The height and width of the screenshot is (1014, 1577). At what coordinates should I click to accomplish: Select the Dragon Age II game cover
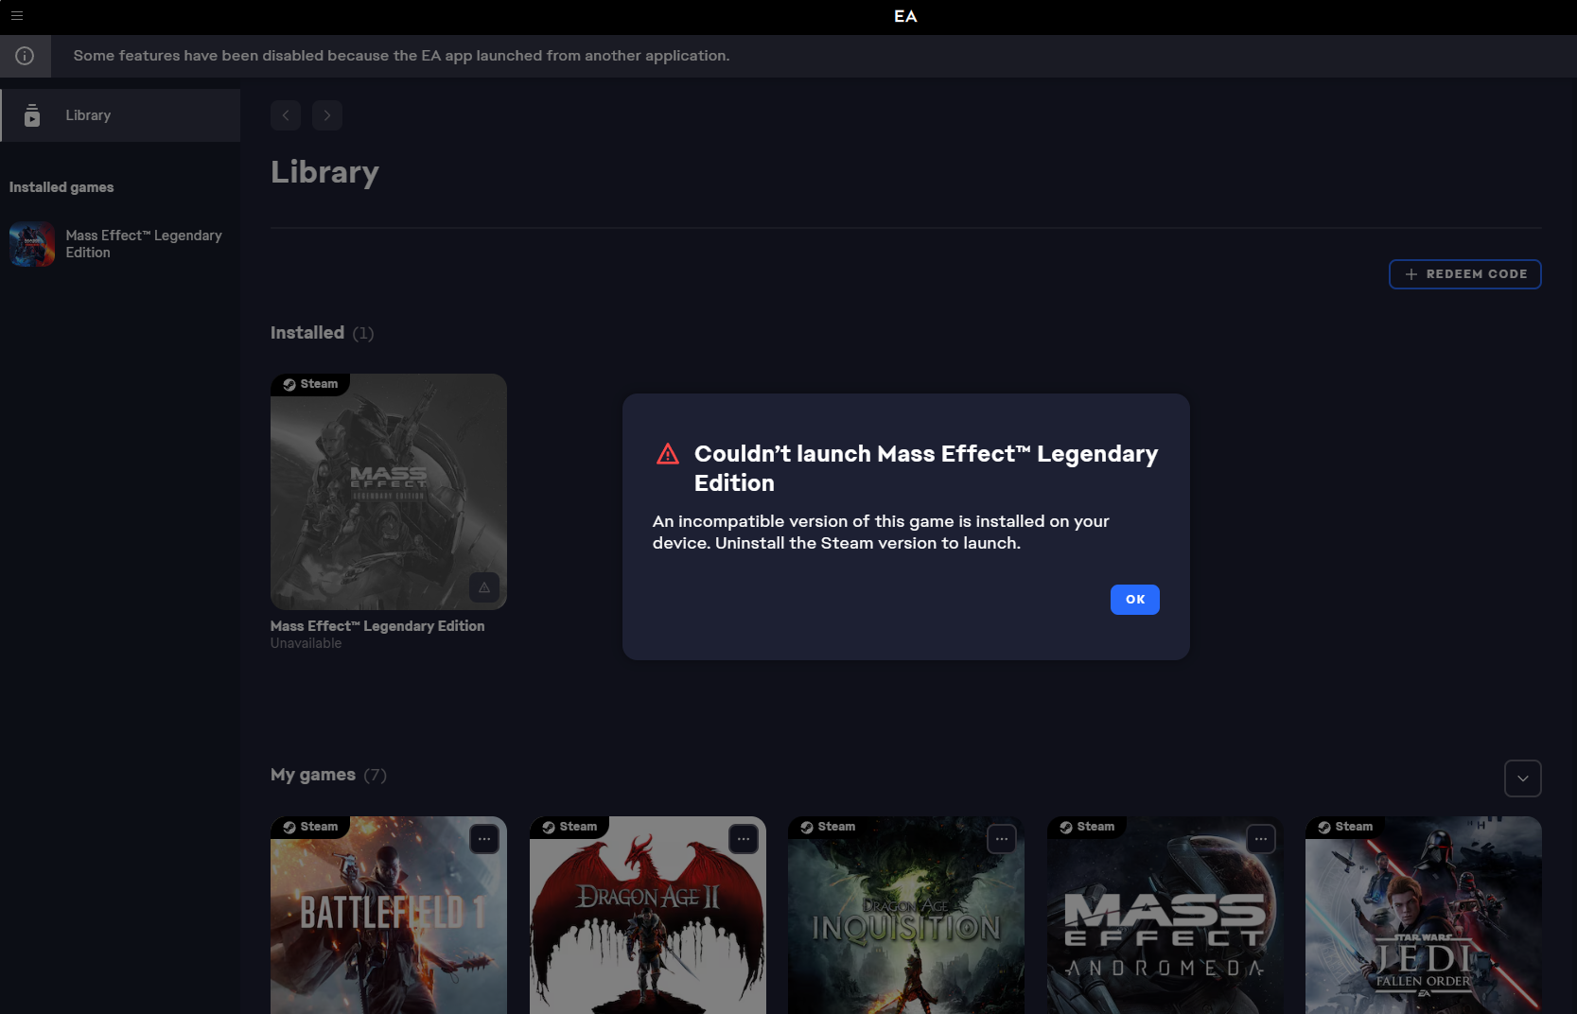click(648, 916)
